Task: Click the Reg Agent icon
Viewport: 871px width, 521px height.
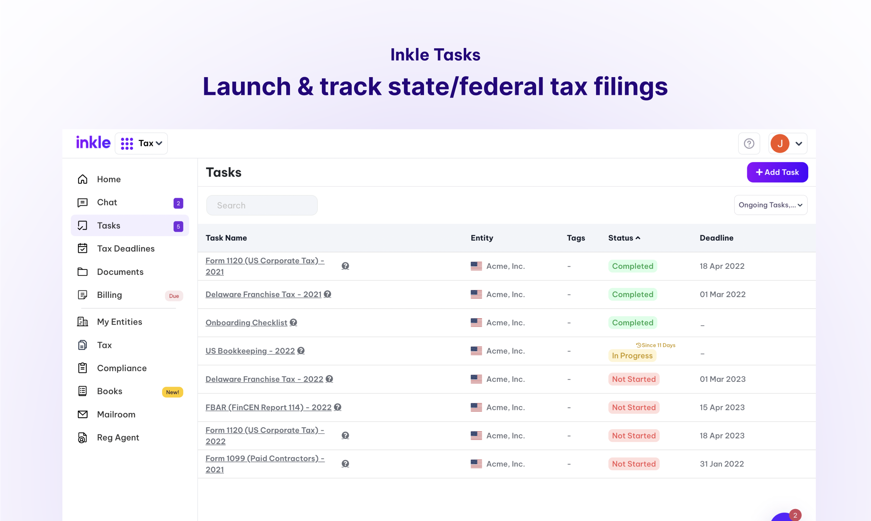Action: (x=83, y=438)
